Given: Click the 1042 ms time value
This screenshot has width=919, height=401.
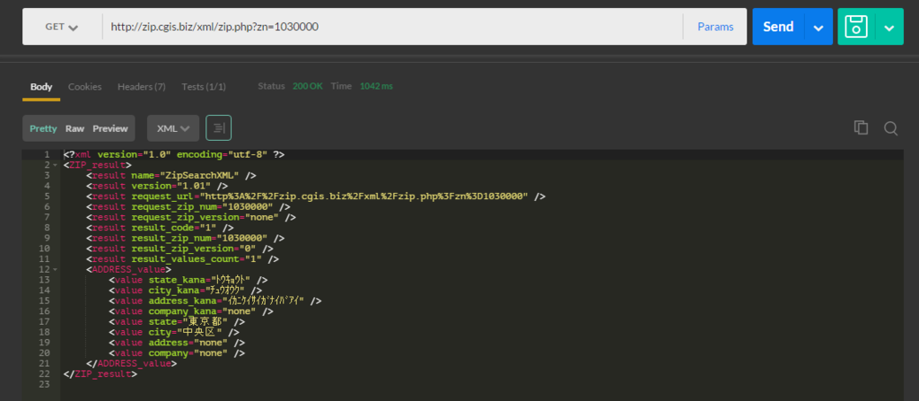Looking at the screenshot, I should (376, 86).
